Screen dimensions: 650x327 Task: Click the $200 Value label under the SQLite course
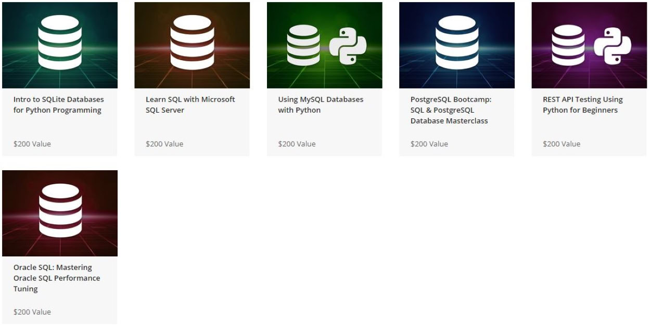click(32, 144)
